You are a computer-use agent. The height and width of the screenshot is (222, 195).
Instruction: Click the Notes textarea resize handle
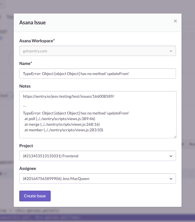click(x=175, y=137)
